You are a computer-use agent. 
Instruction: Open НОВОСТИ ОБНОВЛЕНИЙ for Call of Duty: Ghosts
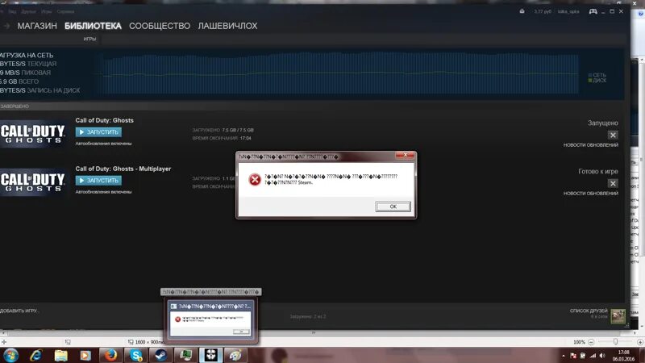(x=591, y=145)
